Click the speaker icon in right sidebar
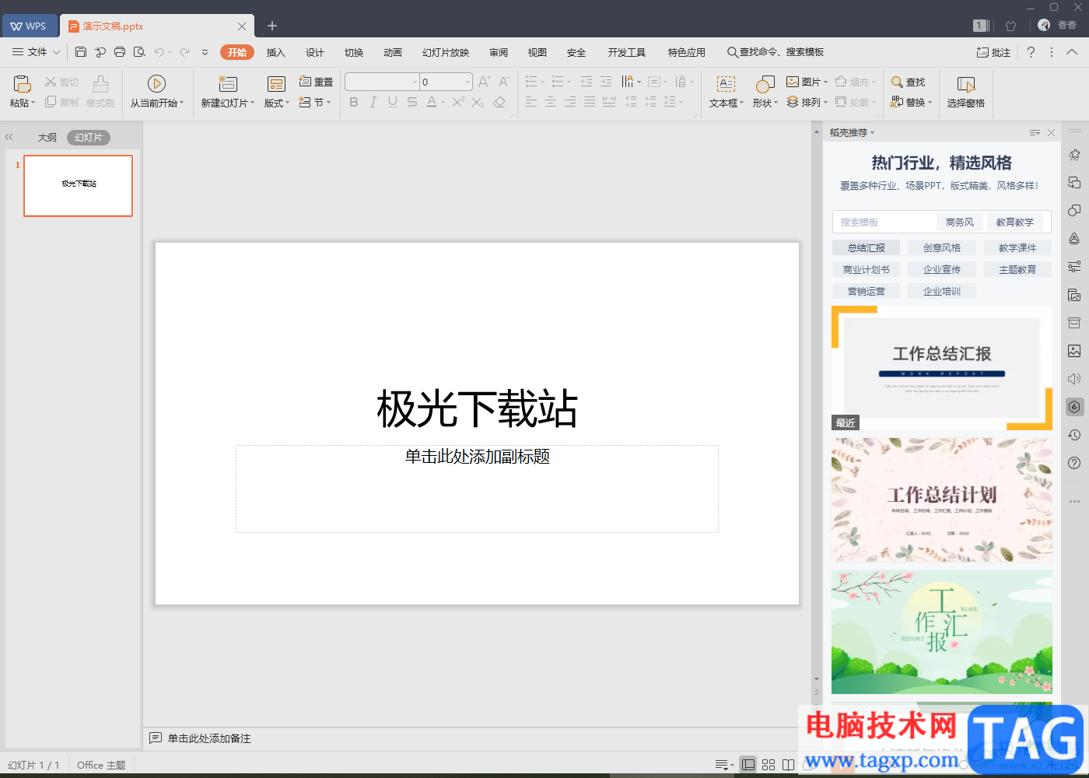The height and width of the screenshot is (778, 1089). point(1074,379)
